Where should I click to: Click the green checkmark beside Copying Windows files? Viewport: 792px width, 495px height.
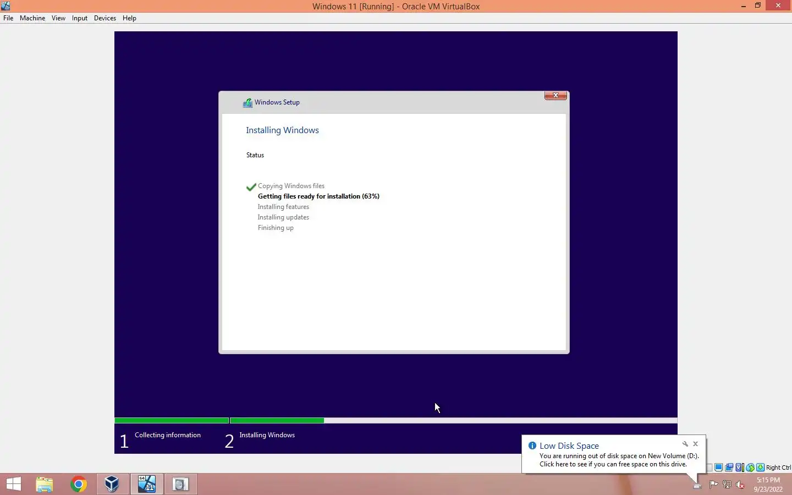click(x=251, y=186)
